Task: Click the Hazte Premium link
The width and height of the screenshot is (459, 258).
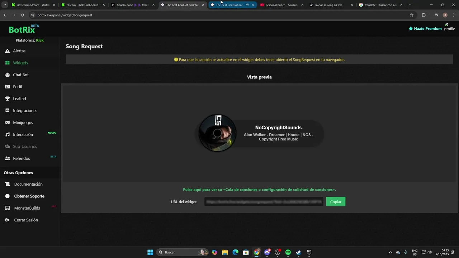Action: coord(425,29)
